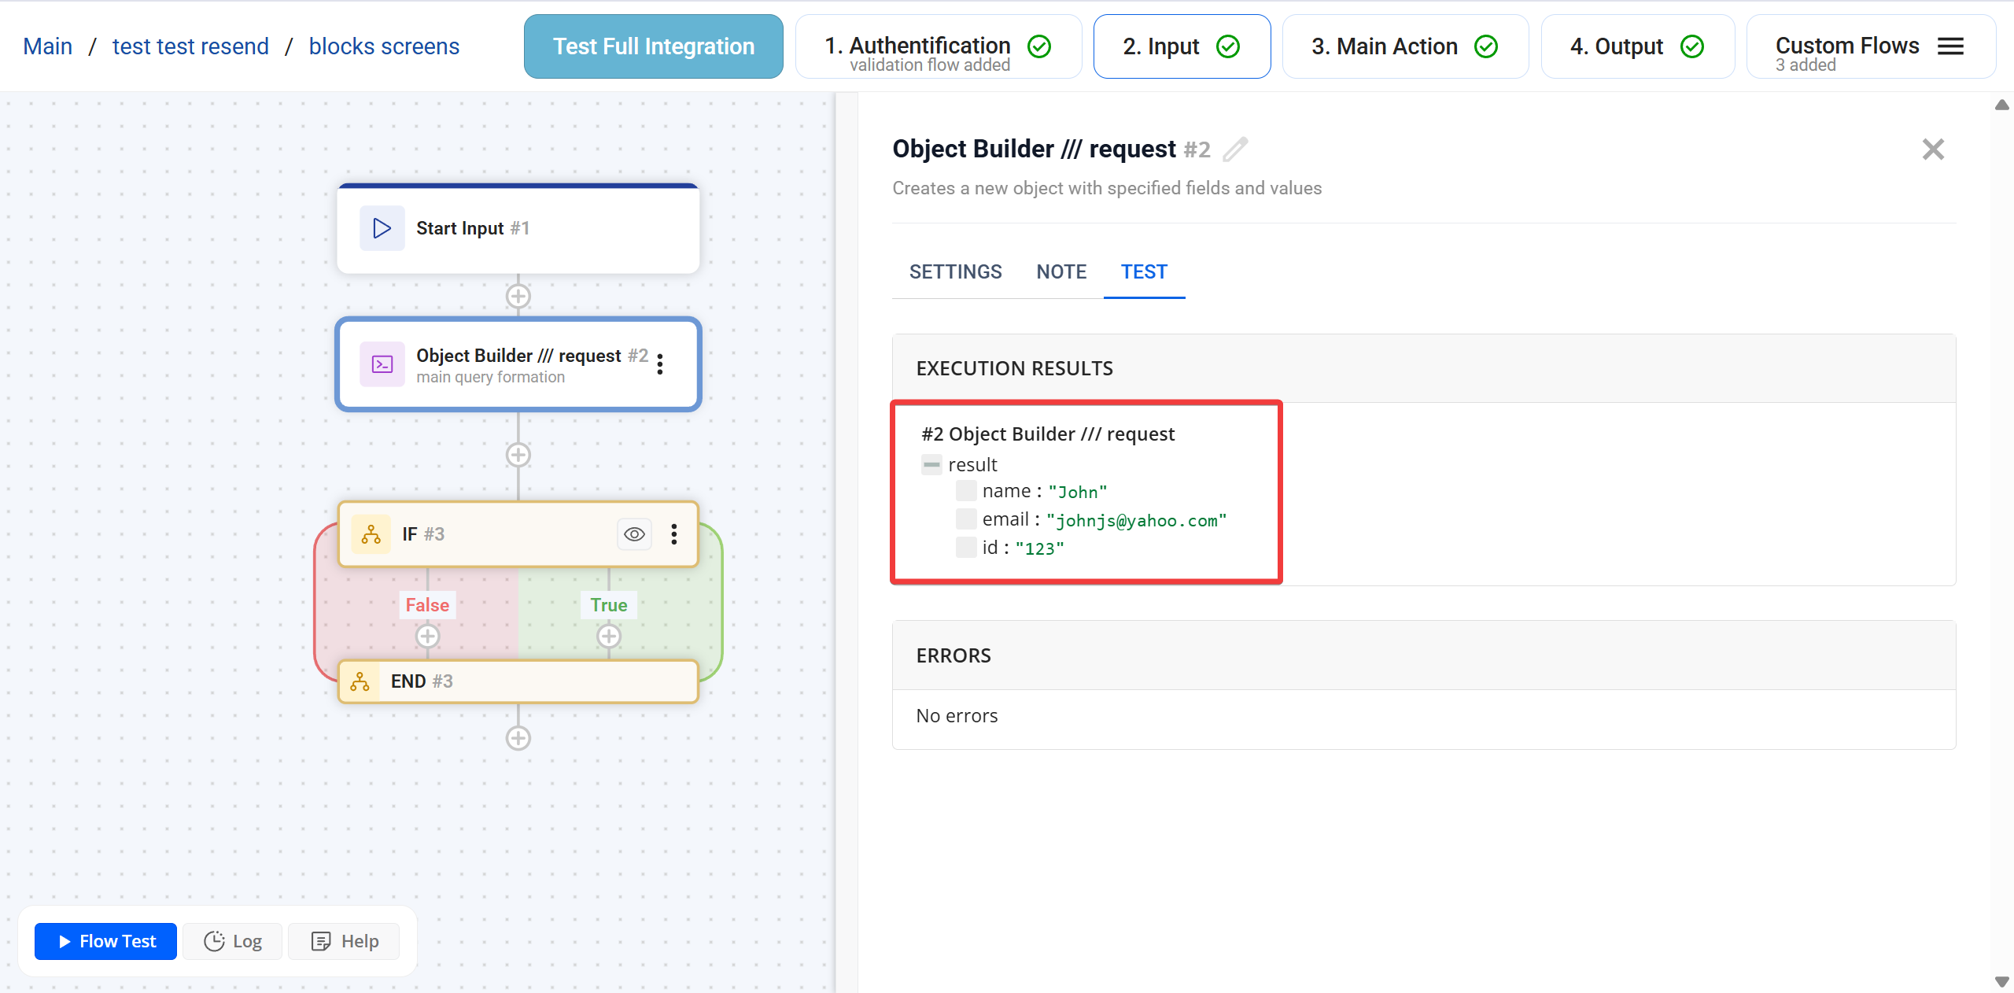The height and width of the screenshot is (993, 2014).
Task: Click plus connector below END #3 node
Action: tap(518, 738)
